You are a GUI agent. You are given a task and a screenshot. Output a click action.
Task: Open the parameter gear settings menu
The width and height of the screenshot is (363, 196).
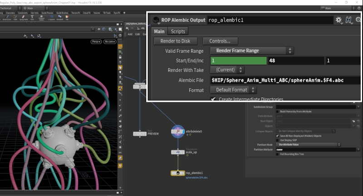(339, 20)
